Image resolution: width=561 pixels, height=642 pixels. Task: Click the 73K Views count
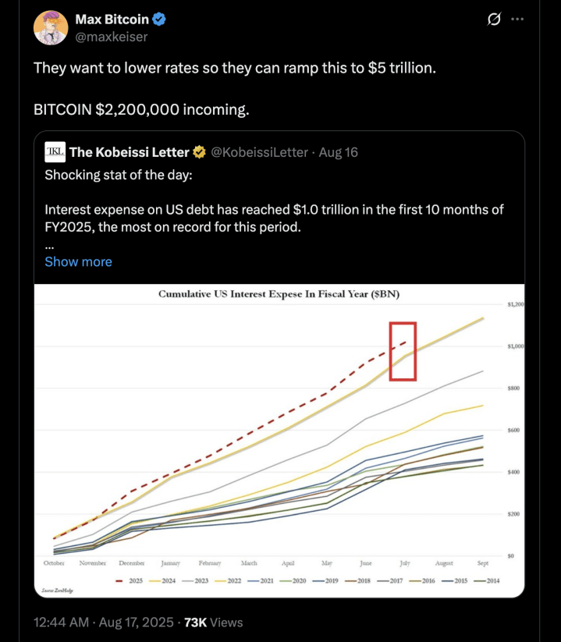213,622
